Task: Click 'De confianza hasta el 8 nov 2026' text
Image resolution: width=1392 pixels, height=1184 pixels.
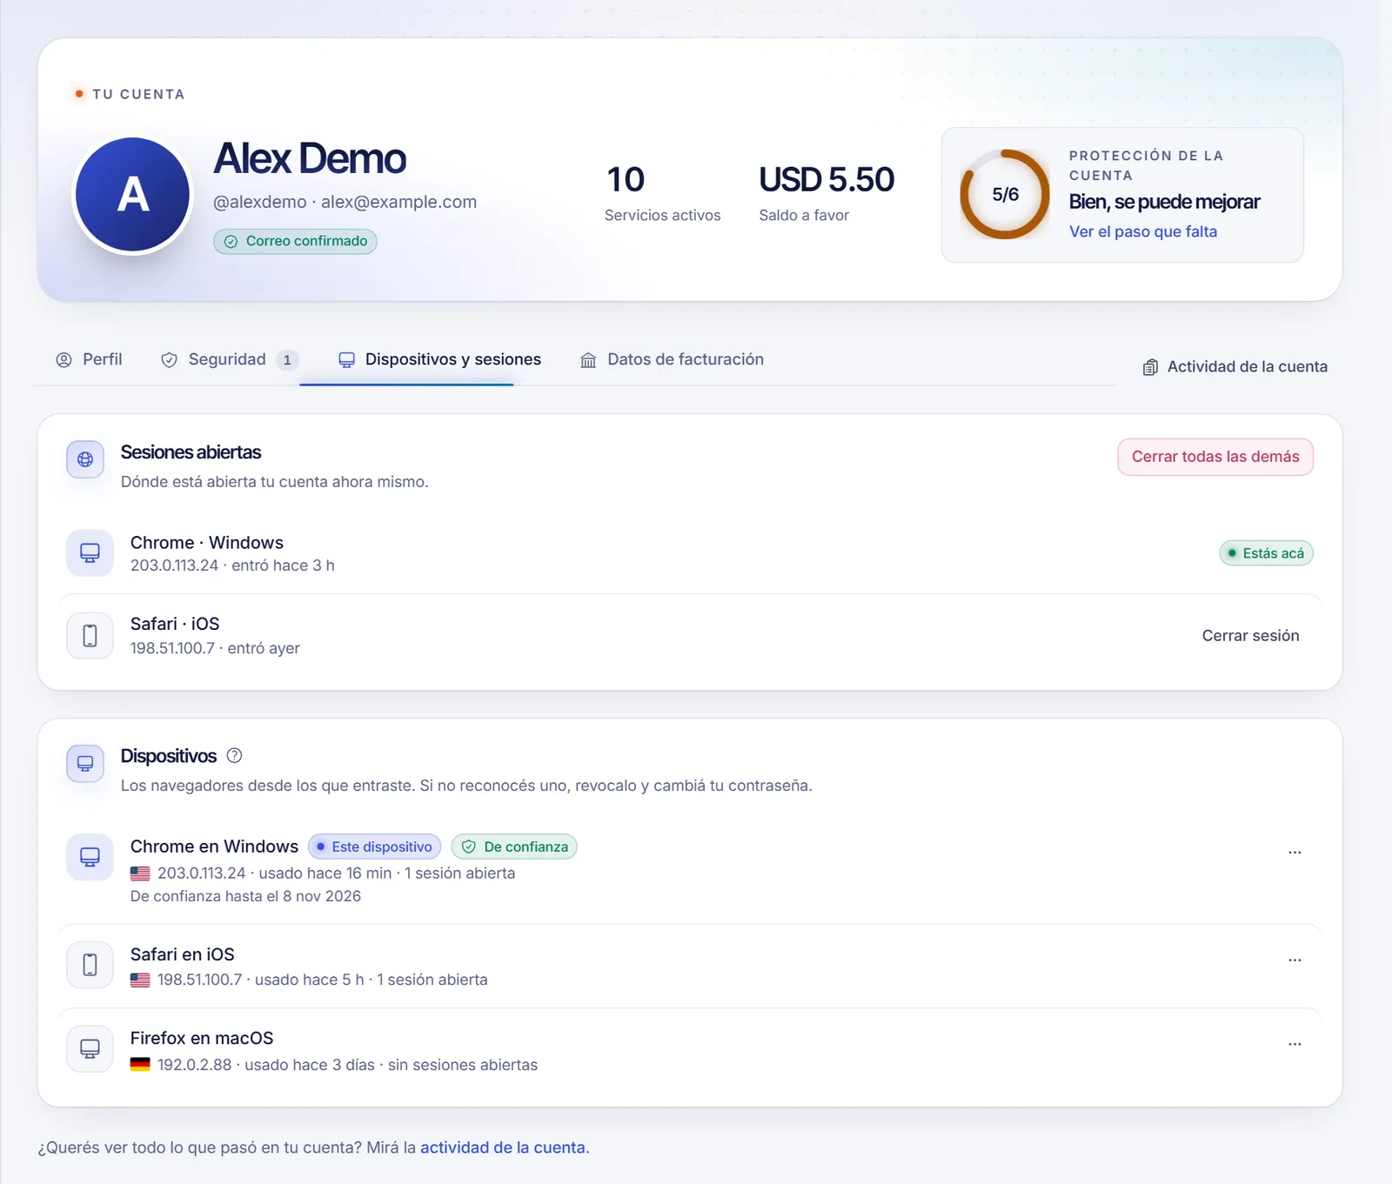Action: [x=245, y=896]
